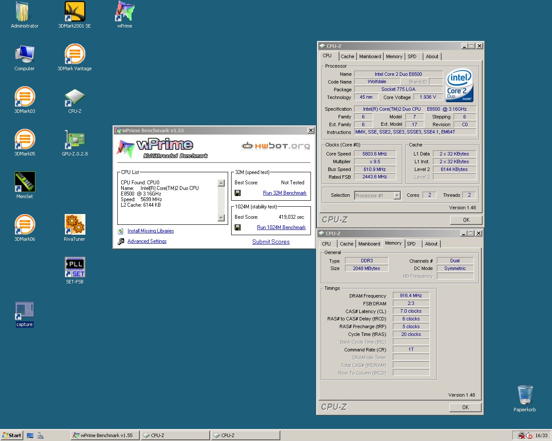Click the Code Name Wolfdale value
The height and width of the screenshot is (441, 552).
coord(377,81)
